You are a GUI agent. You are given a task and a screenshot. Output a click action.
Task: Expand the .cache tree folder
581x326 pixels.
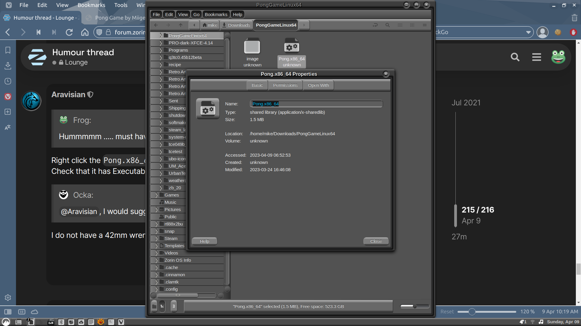156,267
